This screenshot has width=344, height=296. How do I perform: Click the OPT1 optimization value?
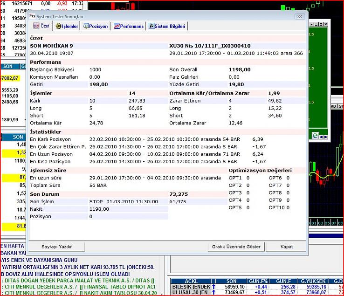[x=248, y=178]
